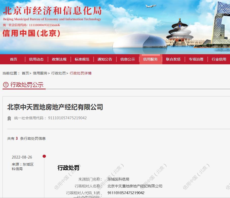
Task: Click the 罚 circle icon beside 行政处罚公示
Action: (6, 85)
